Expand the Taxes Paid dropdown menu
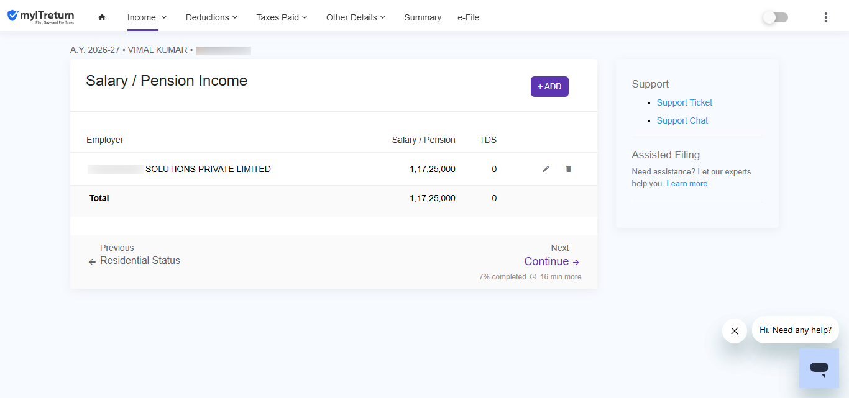 pos(282,17)
